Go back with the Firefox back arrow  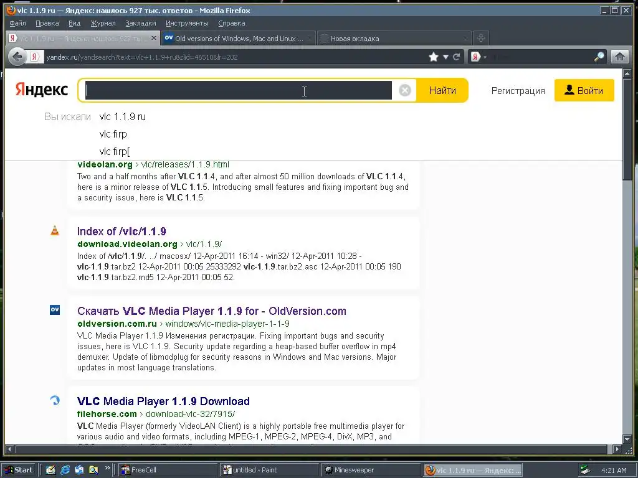[17, 57]
